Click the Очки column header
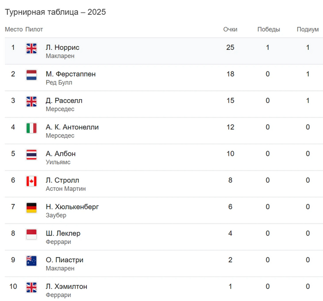This screenshot has width=323, height=301. coord(230,30)
